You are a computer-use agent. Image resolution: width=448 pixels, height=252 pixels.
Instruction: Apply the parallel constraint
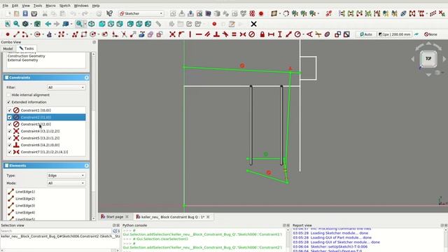[x=207, y=34]
